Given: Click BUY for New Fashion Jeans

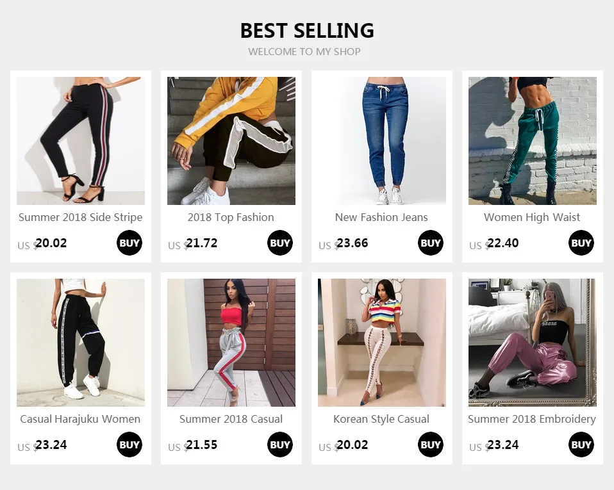Looking at the screenshot, I should point(430,243).
